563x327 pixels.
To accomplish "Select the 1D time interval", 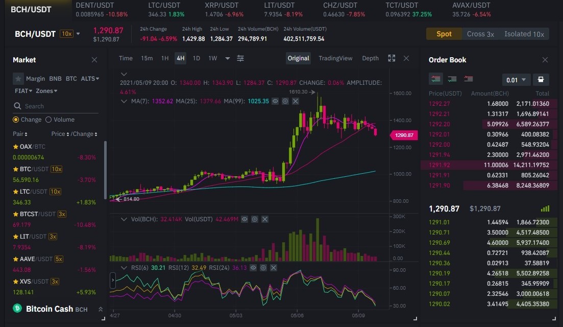I will coord(196,58).
